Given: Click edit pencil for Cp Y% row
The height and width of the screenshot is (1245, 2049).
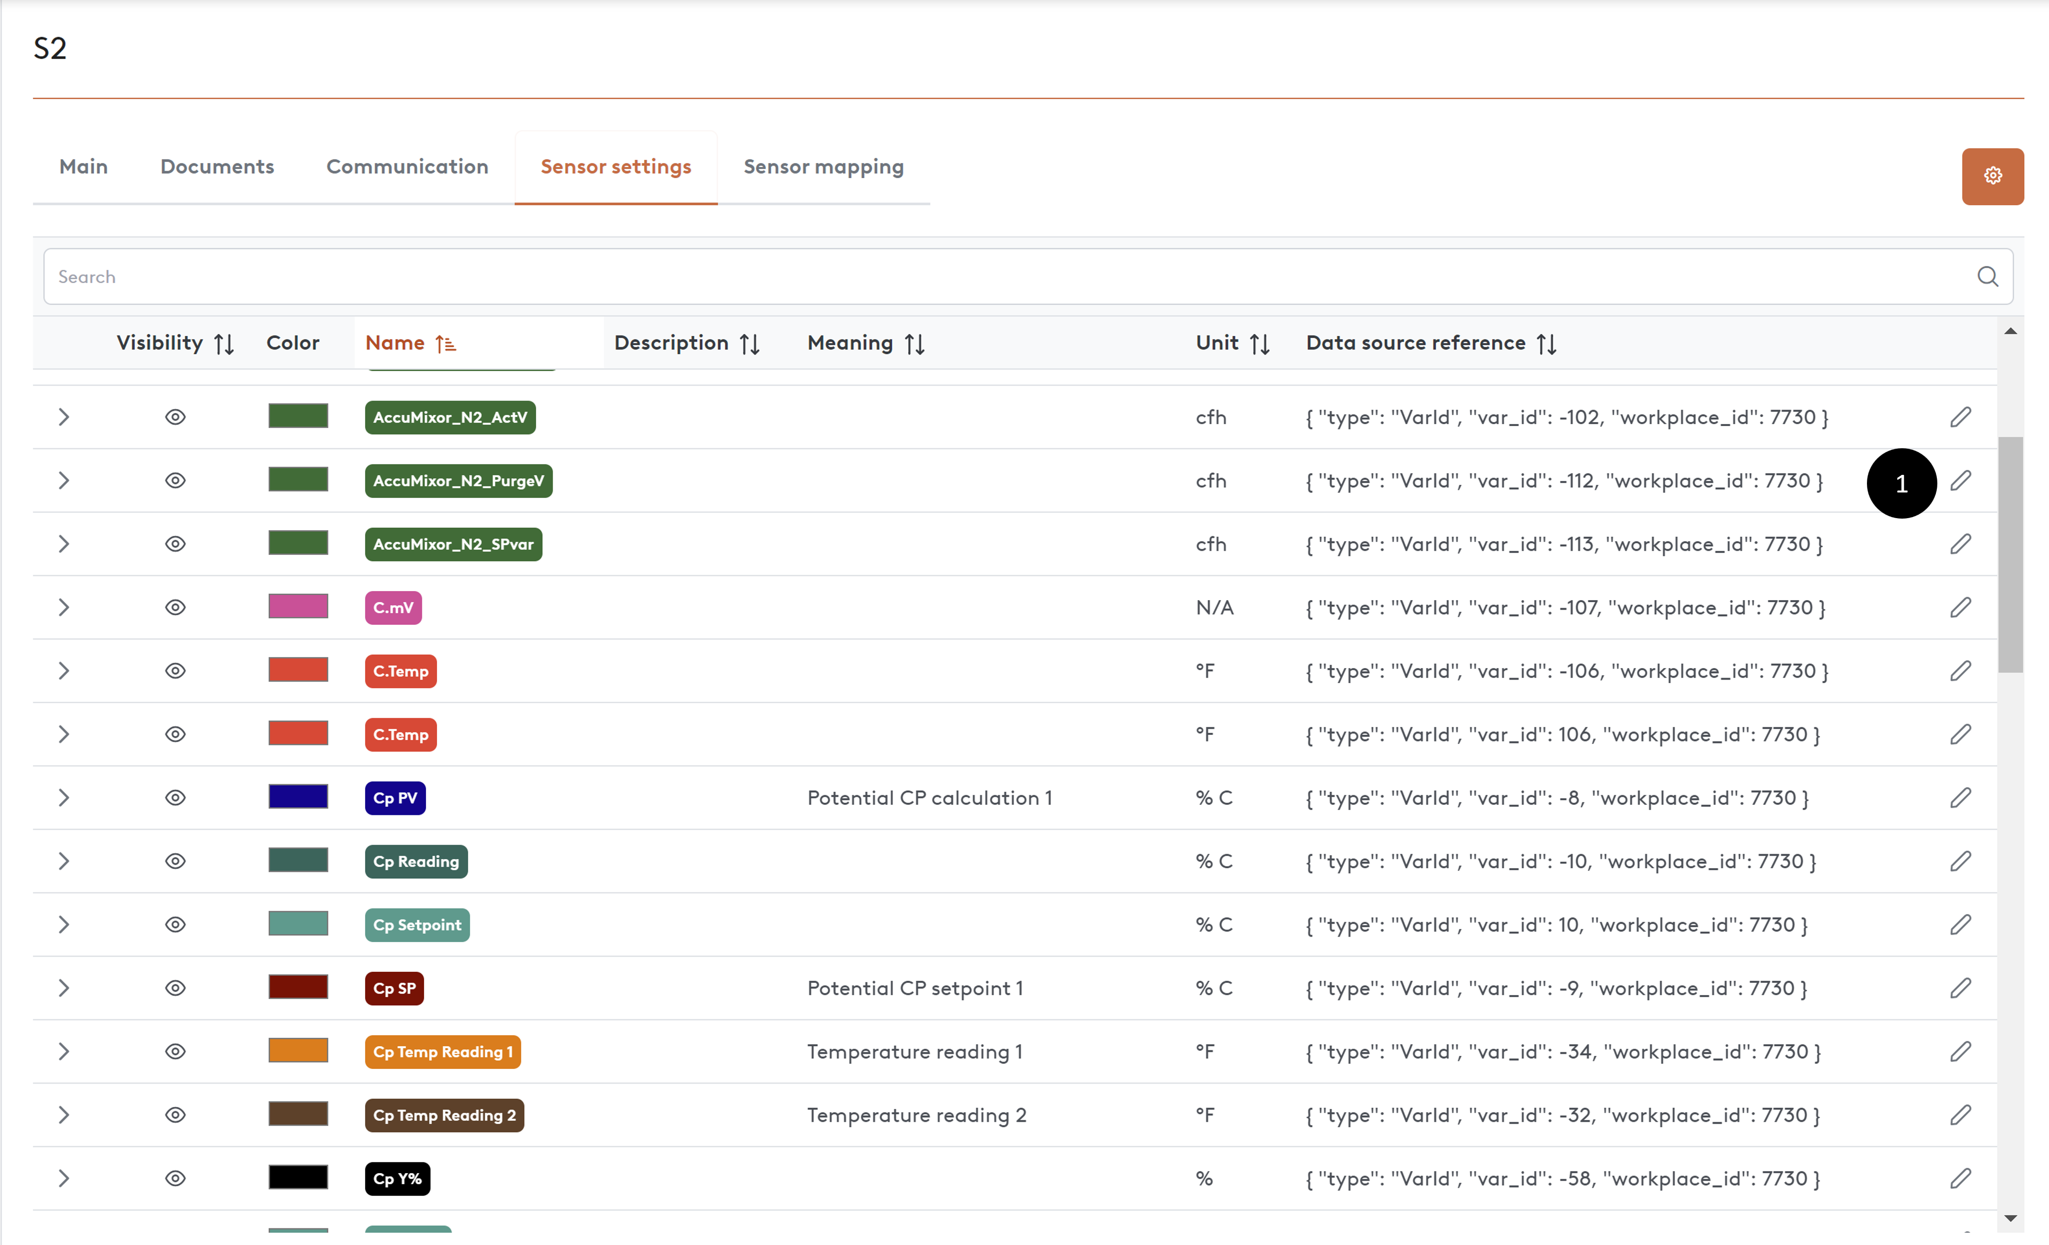Looking at the screenshot, I should tap(1960, 1179).
